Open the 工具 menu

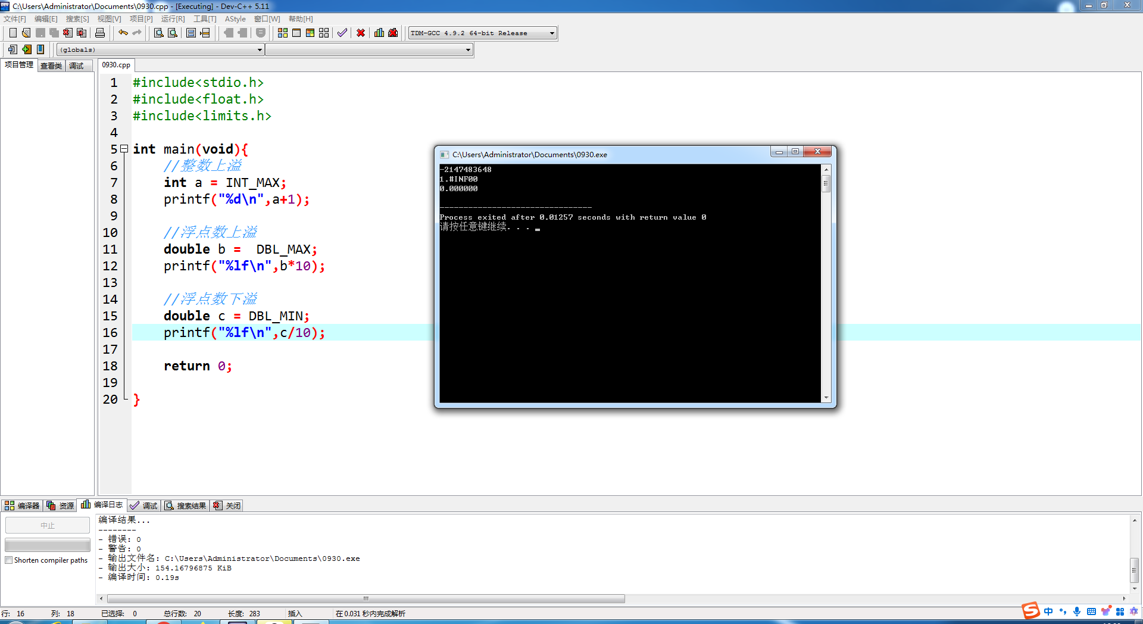[205, 19]
